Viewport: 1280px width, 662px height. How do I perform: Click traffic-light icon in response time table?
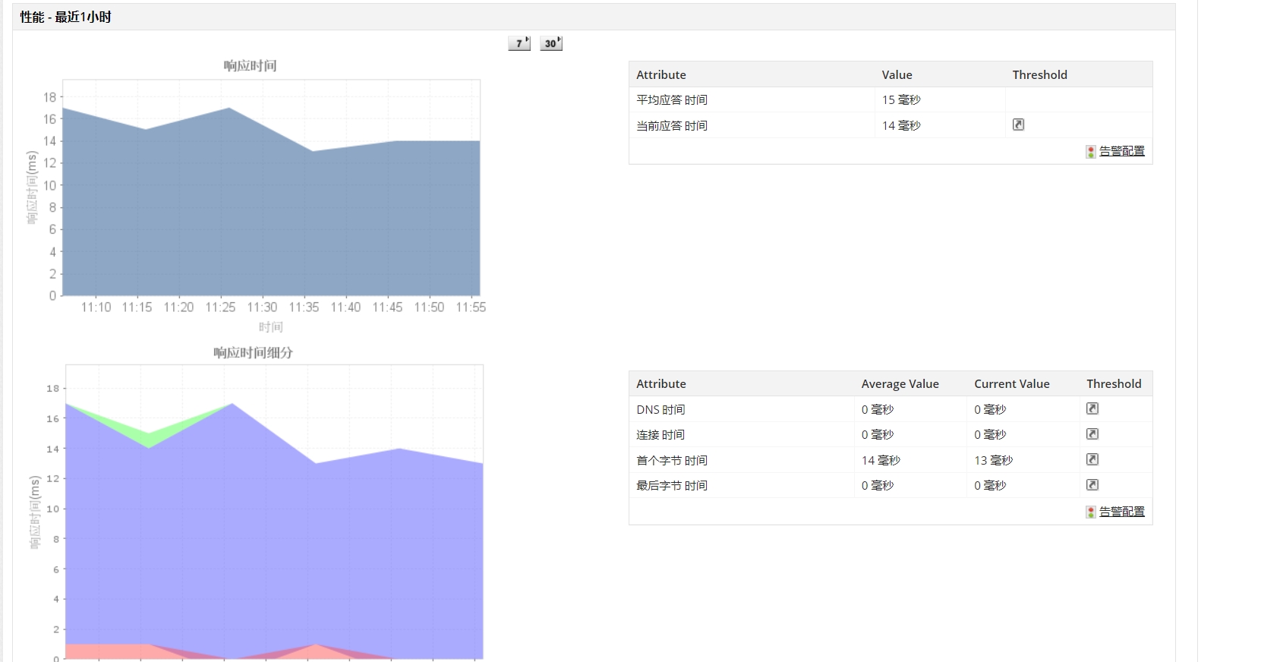point(1091,151)
